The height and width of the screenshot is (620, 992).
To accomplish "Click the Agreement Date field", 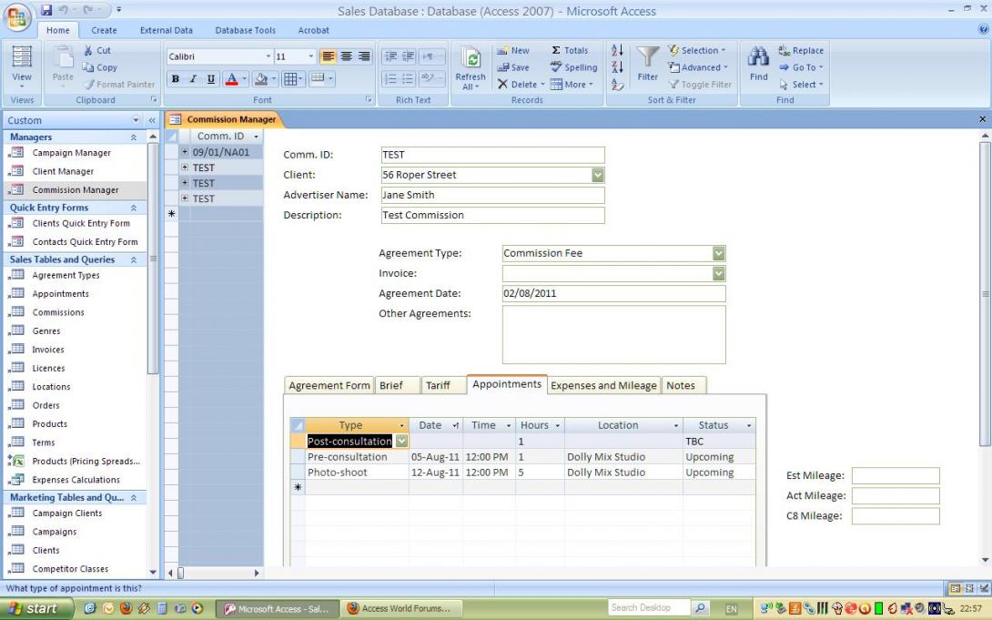I will coord(613,293).
